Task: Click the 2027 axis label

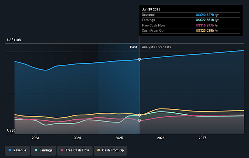Action: coord(202,138)
